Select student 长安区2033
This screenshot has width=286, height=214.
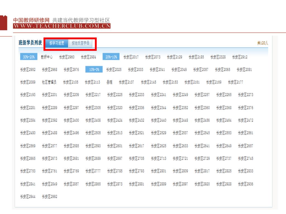pos(135,69)
